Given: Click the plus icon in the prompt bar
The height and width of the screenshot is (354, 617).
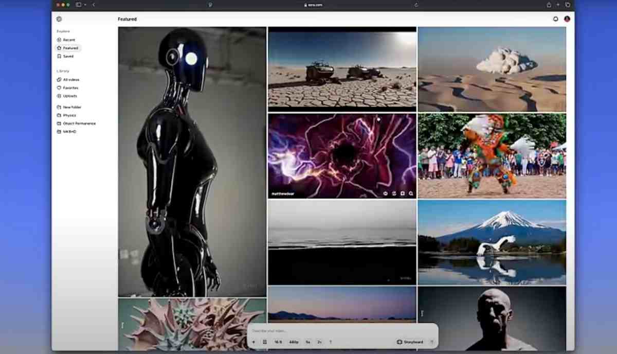Looking at the screenshot, I should click(254, 341).
